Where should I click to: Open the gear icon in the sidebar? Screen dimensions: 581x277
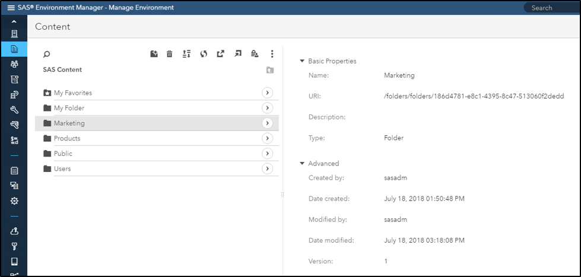(14, 200)
